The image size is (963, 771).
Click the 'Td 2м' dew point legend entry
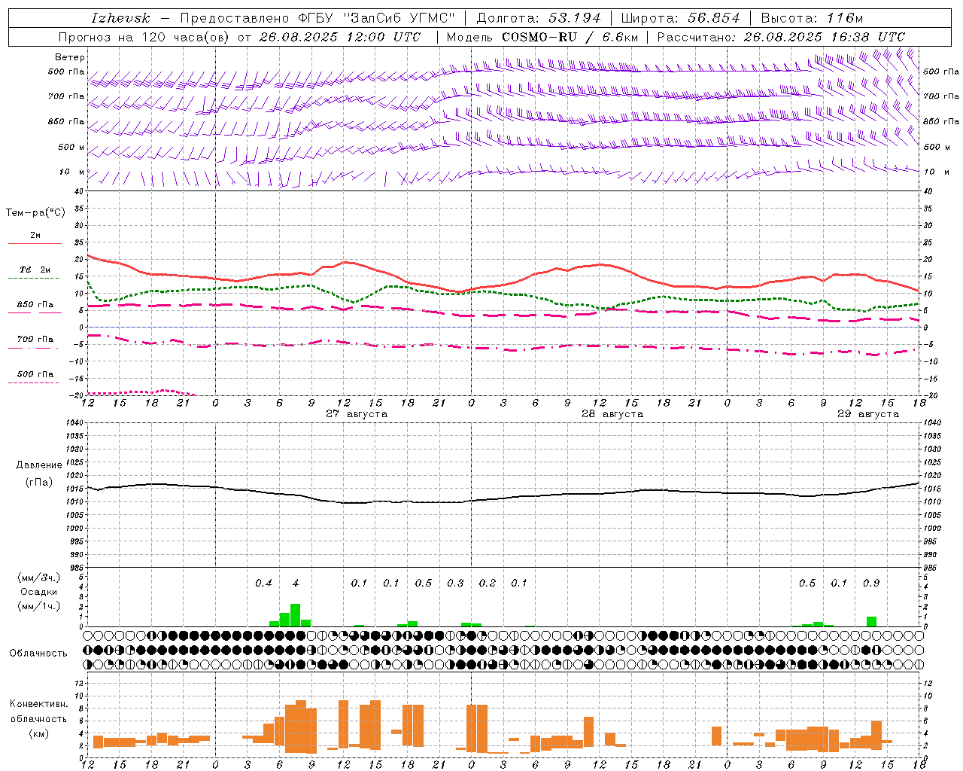click(x=35, y=270)
